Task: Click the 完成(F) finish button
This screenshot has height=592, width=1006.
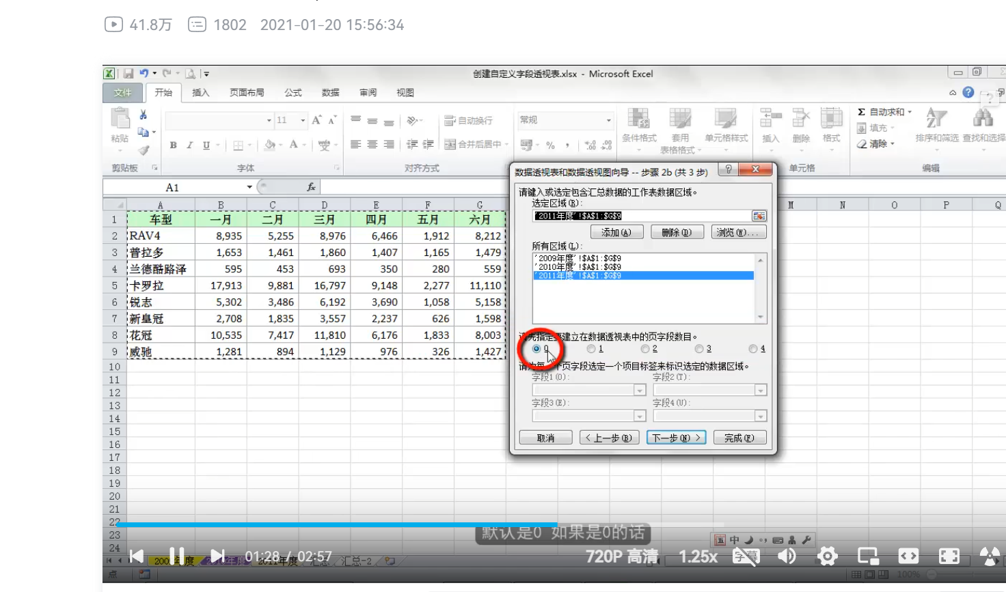Action: click(739, 438)
